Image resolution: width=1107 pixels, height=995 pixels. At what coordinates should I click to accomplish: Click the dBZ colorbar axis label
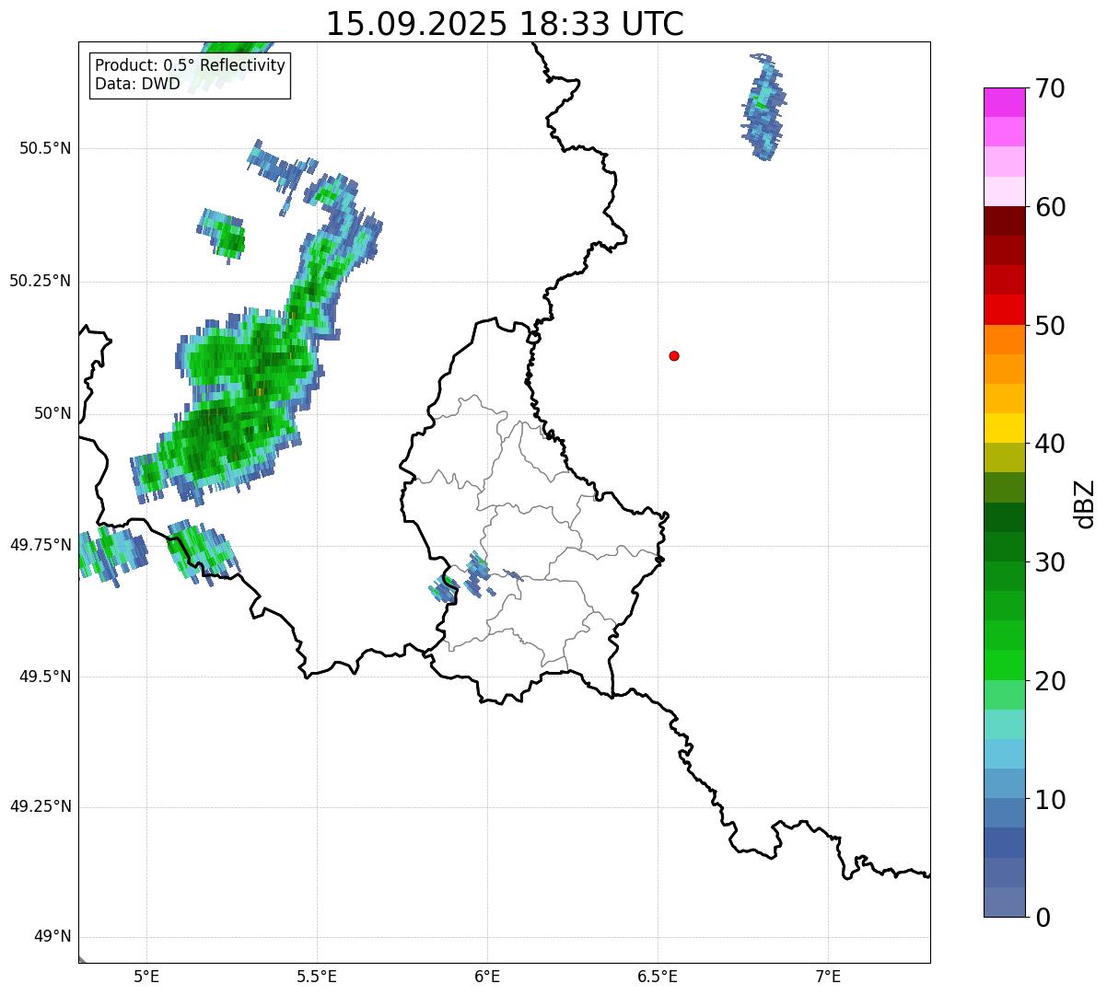[x=1085, y=503]
